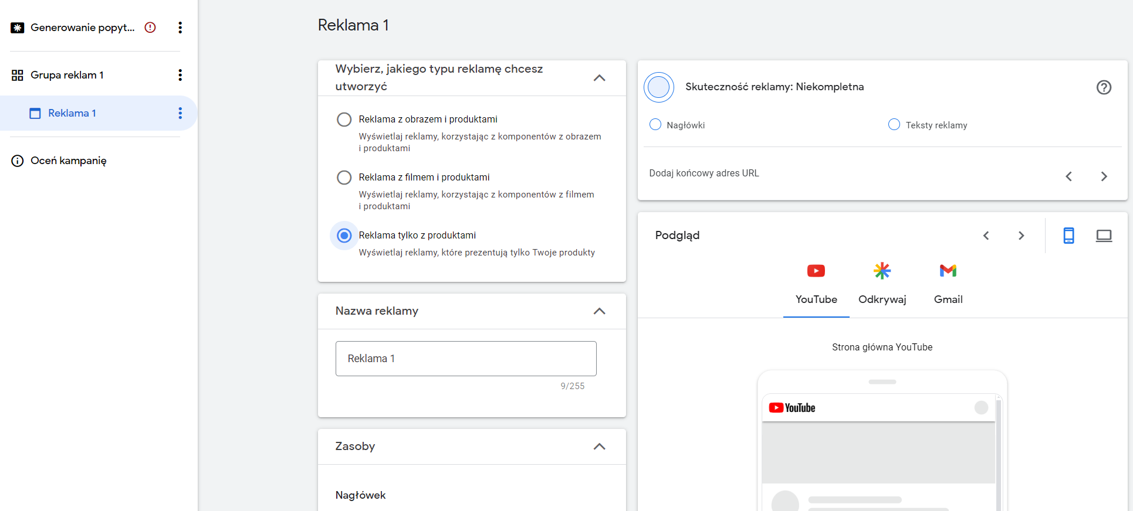Select Grupa reklam 1 in sidebar
Screen dimensions: 1133x511
point(67,75)
